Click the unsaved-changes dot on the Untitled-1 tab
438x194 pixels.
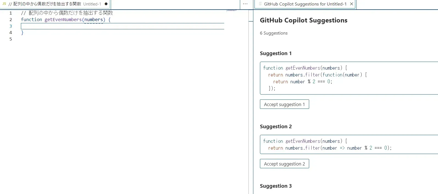pos(106,4)
